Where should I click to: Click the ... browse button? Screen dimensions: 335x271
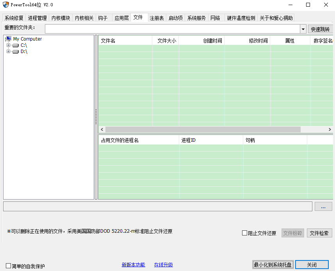[323, 207]
